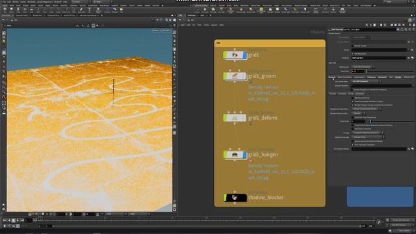Select the Sphere shelf tool
This screenshot has width=416, height=234.
(x=12, y=10)
